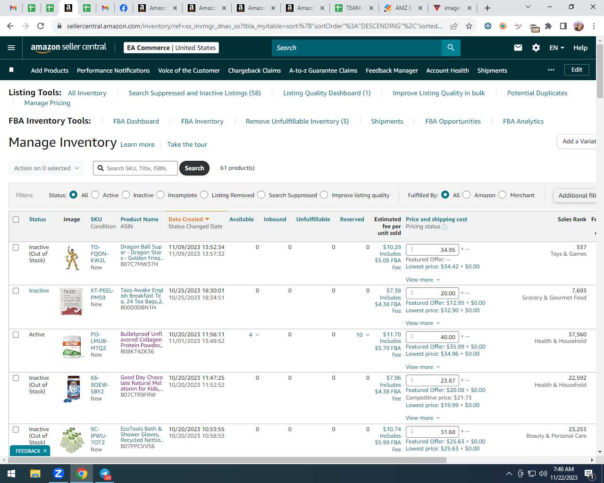The width and height of the screenshot is (604, 483).
Task: Open the three-dot more menu in navigation bar
Action: coord(551,70)
